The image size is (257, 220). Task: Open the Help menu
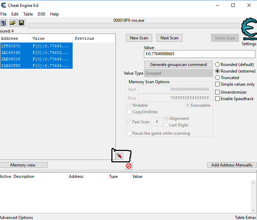pos(54,14)
